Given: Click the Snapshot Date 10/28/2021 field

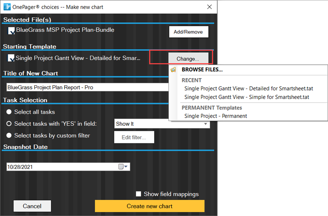Looking at the screenshot, I should coord(68,167).
